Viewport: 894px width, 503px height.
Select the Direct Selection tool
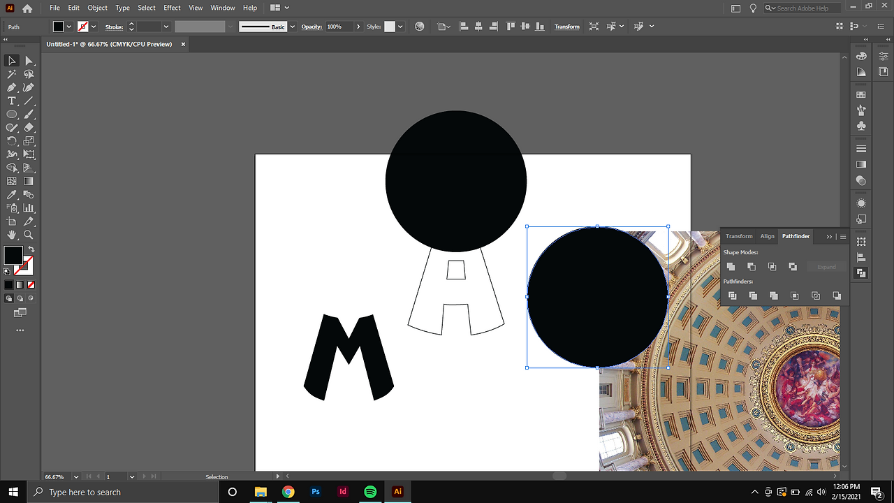pyautogui.click(x=29, y=61)
